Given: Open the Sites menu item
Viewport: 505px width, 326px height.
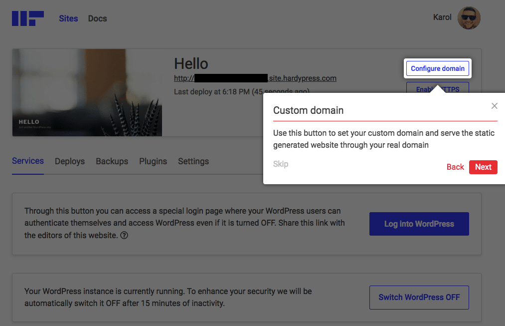Looking at the screenshot, I should click(68, 18).
